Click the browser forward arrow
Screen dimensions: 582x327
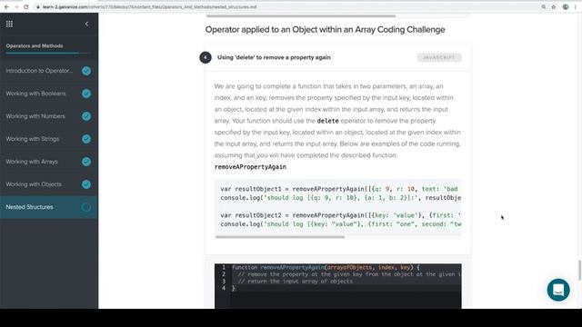pos(16,7)
